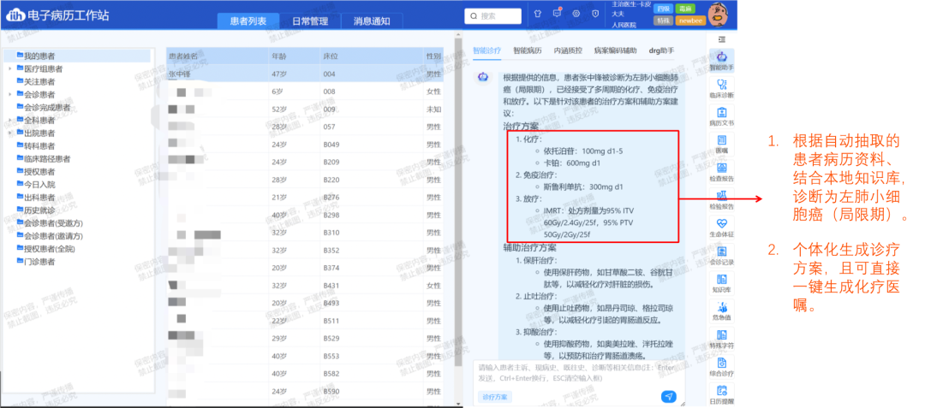Viewport: 925px width, 408px height.
Task: Expand the 出院患者 tree node
Action: pos(10,133)
